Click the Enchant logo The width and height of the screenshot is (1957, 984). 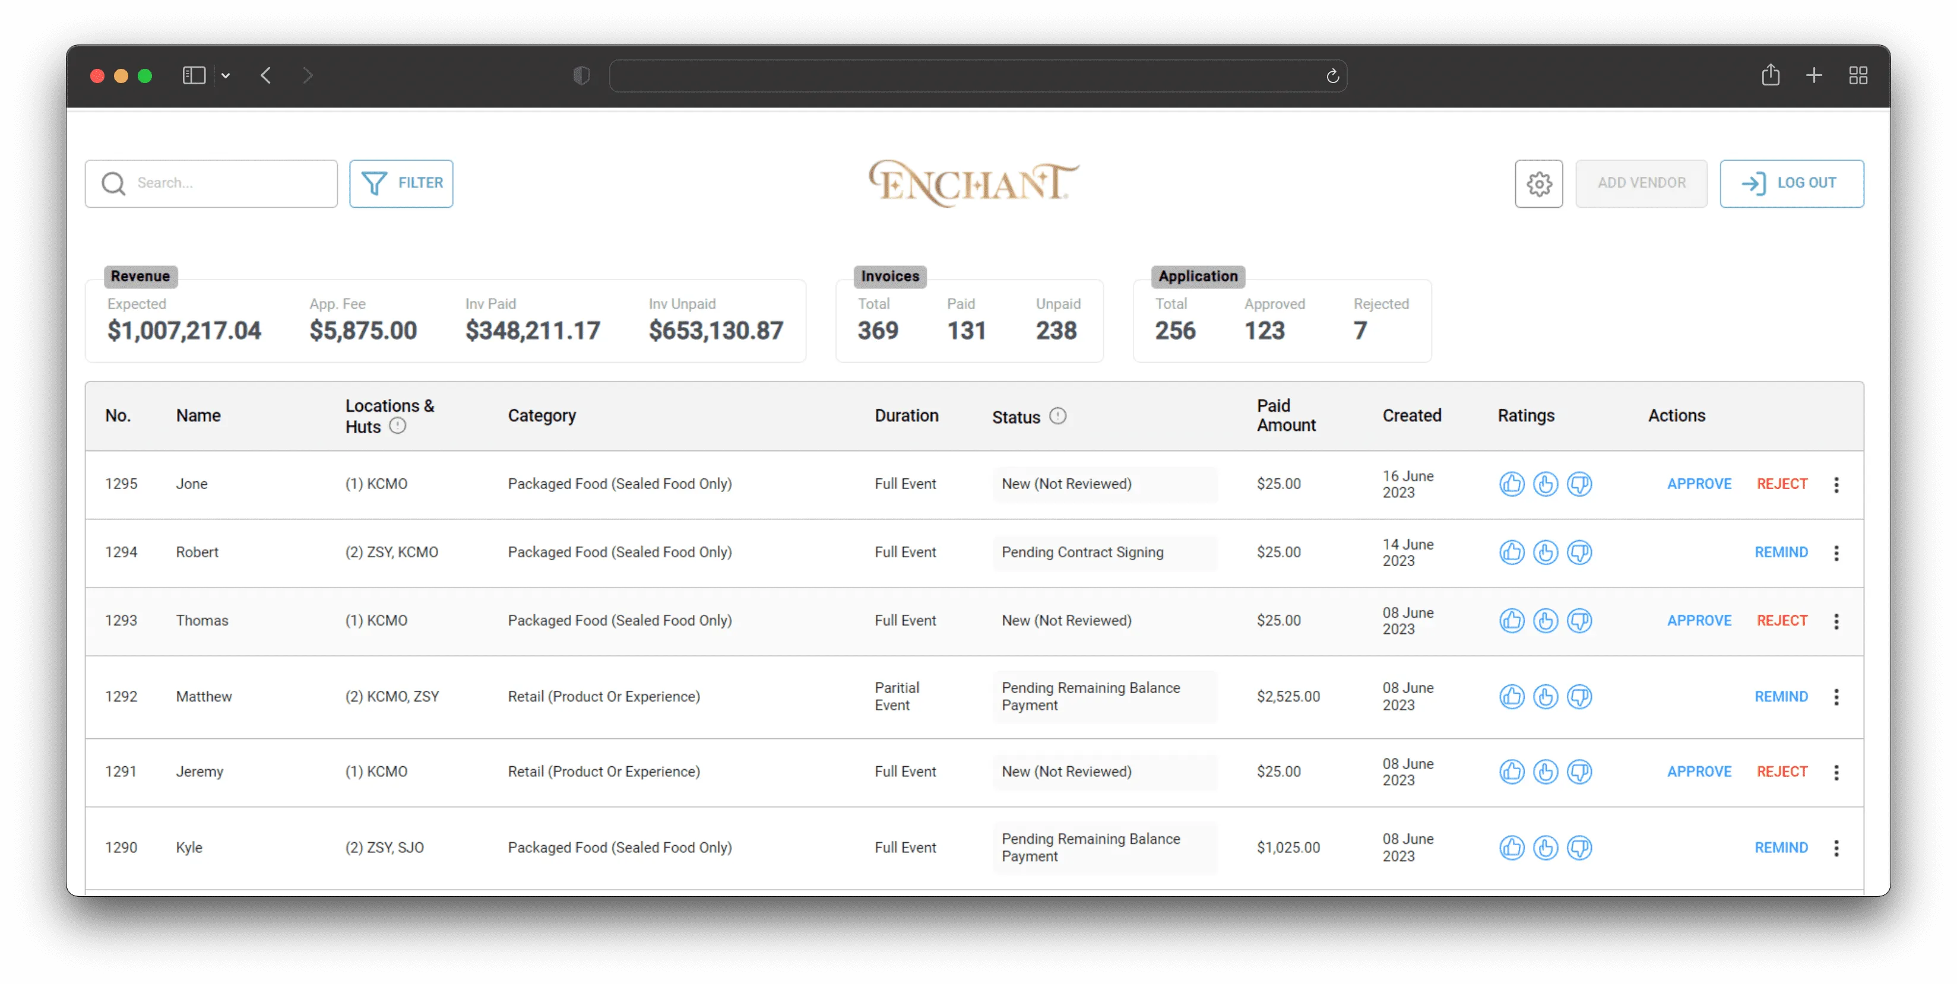click(973, 183)
